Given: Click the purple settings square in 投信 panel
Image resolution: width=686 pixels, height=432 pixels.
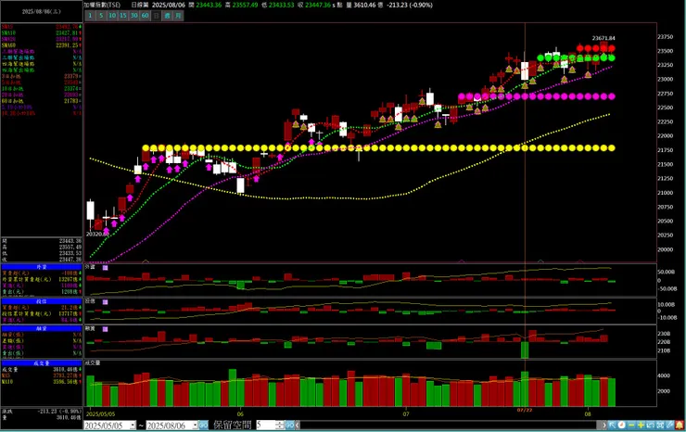Looking at the screenshot, I should coord(105,302).
